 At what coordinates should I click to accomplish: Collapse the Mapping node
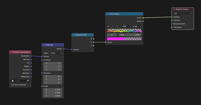(44, 45)
